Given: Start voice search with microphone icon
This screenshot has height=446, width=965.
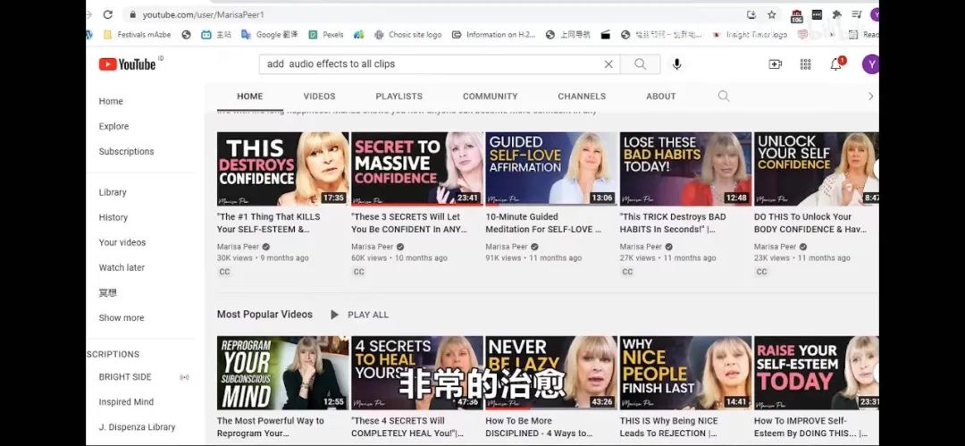Looking at the screenshot, I should (676, 64).
